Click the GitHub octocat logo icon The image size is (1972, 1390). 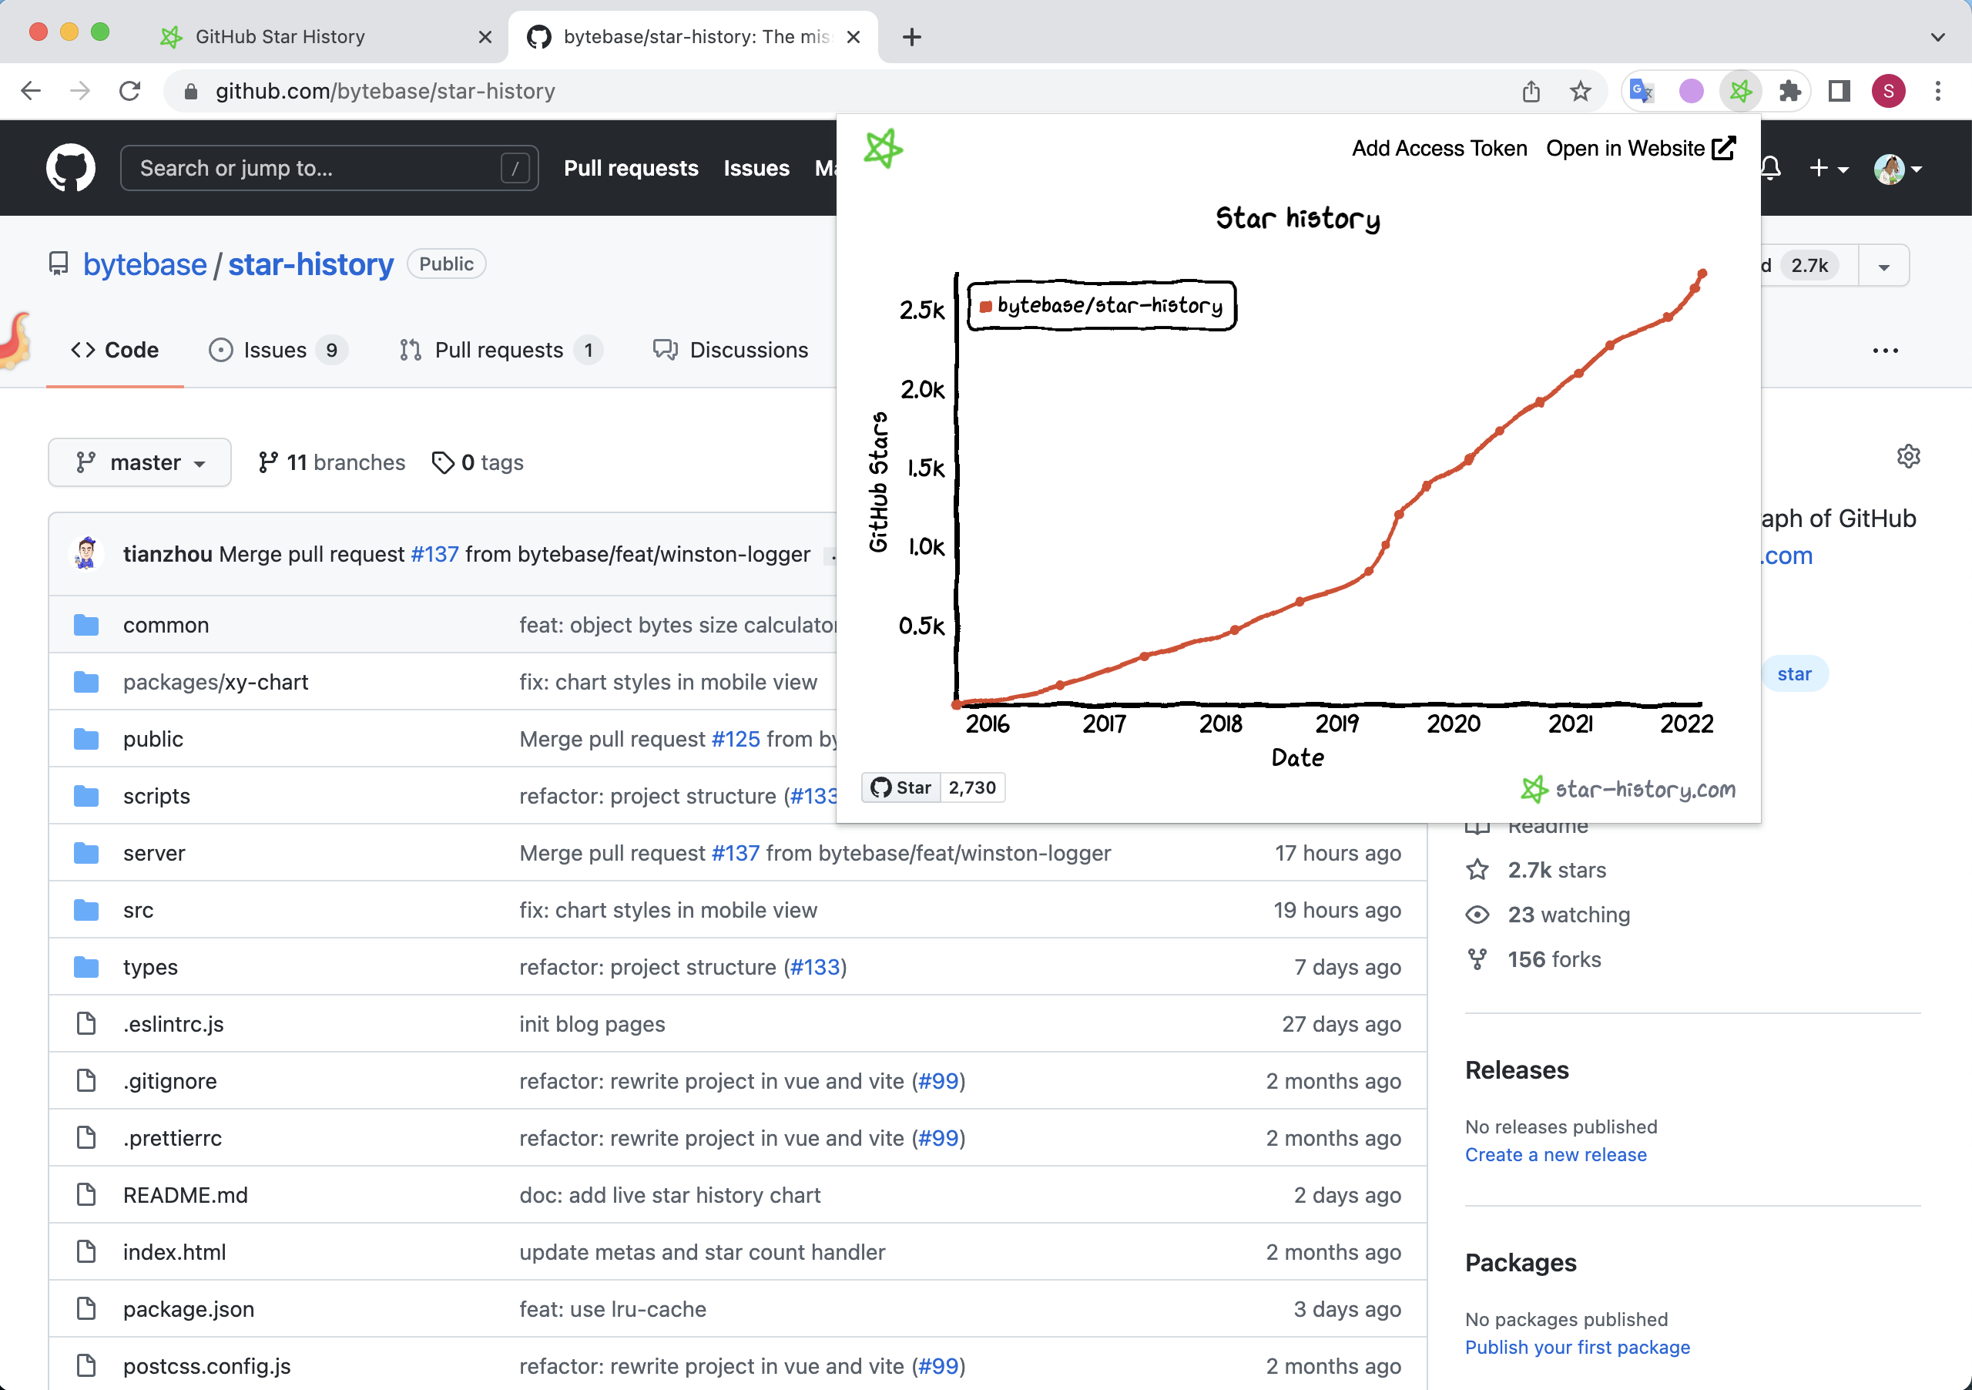(71, 167)
